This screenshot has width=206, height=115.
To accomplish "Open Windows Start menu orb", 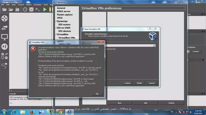I will point(4,112).
